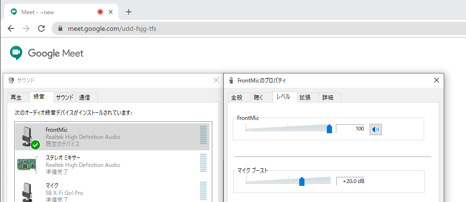This screenshot has height=202, width=466.
Task: Open a new browser tab
Action: coord(128,12)
